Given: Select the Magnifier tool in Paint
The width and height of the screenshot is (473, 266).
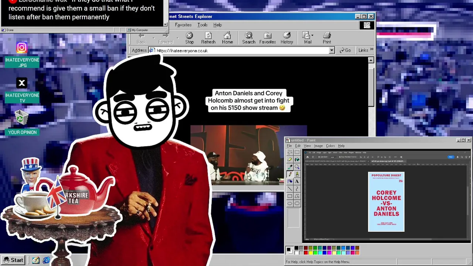Looking at the screenshot, I should pos(297,167).
